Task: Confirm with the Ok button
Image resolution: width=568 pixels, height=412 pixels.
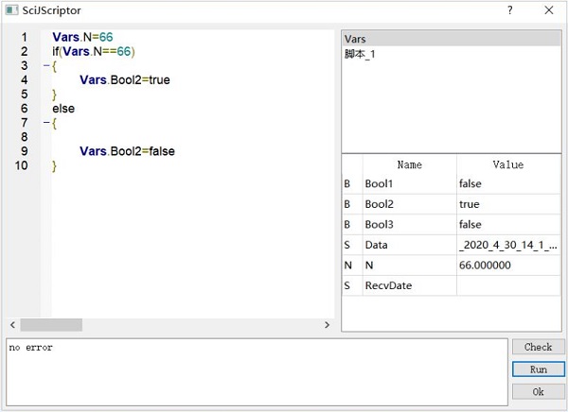Action: [x=539, y=392]
